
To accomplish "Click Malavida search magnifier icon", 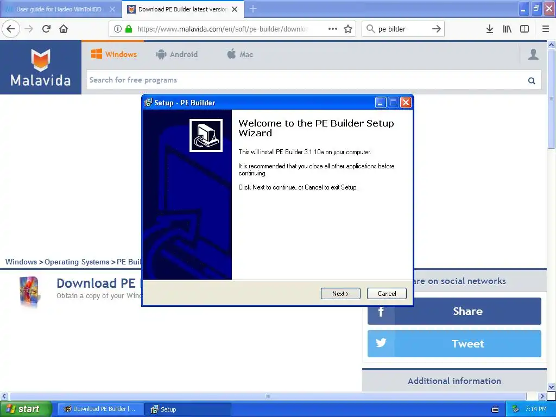I will [x=532, y=80].
